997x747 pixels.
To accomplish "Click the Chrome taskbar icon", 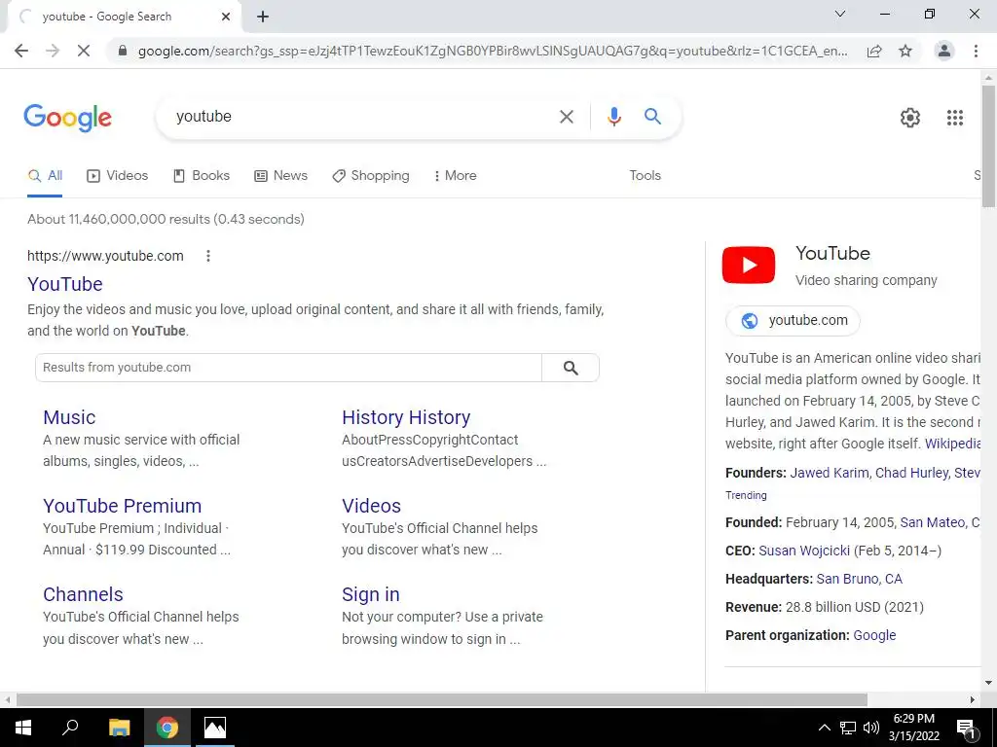I will click(167, 728).
